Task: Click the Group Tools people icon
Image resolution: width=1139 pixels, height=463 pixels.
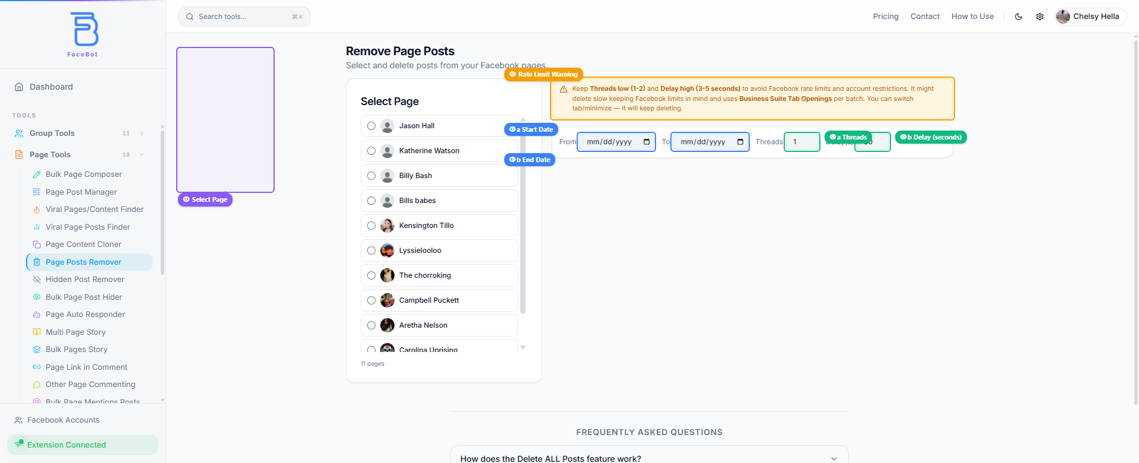Action: click(x=19, y=134)
